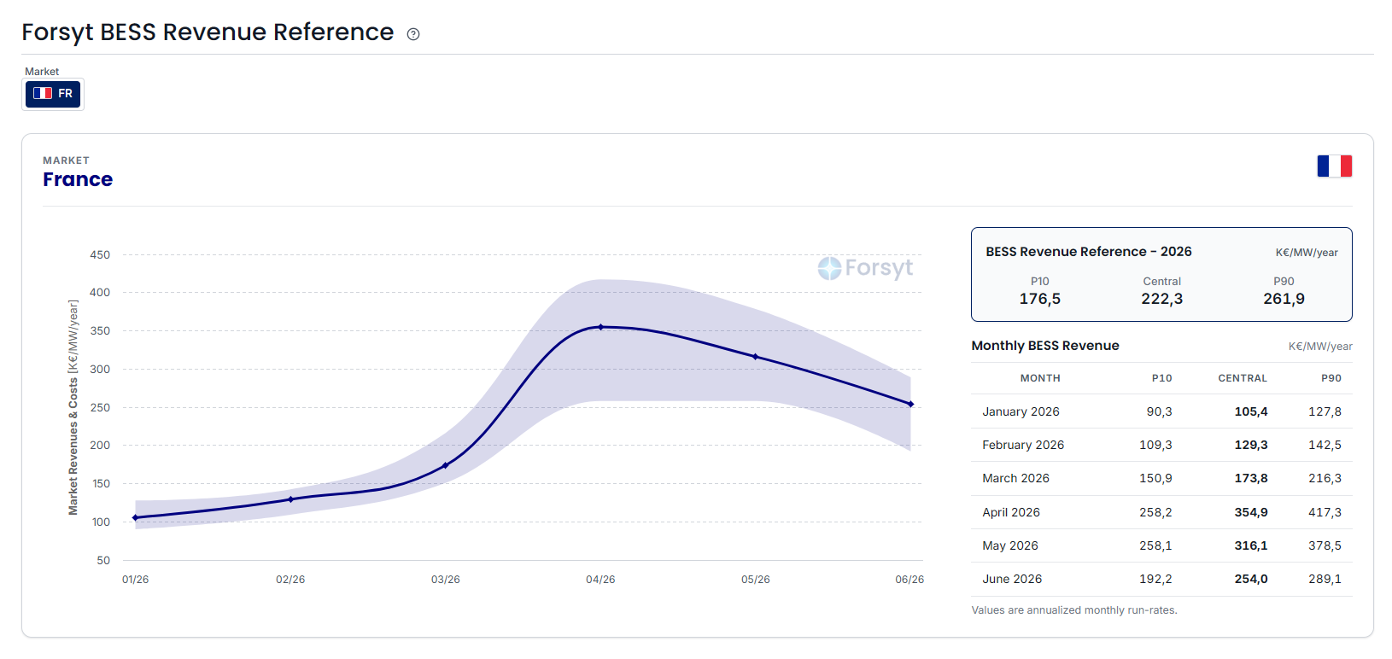
Task: Click the 04/26 x-axis label
Action: tap(600, 580)
